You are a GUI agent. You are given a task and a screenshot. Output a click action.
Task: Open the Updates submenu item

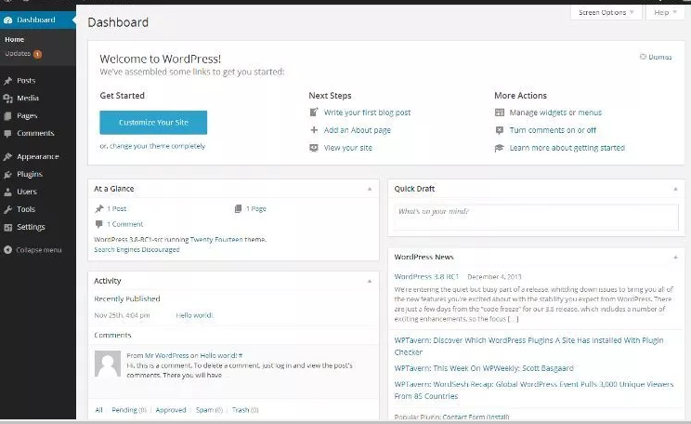[x=18, y=54]
